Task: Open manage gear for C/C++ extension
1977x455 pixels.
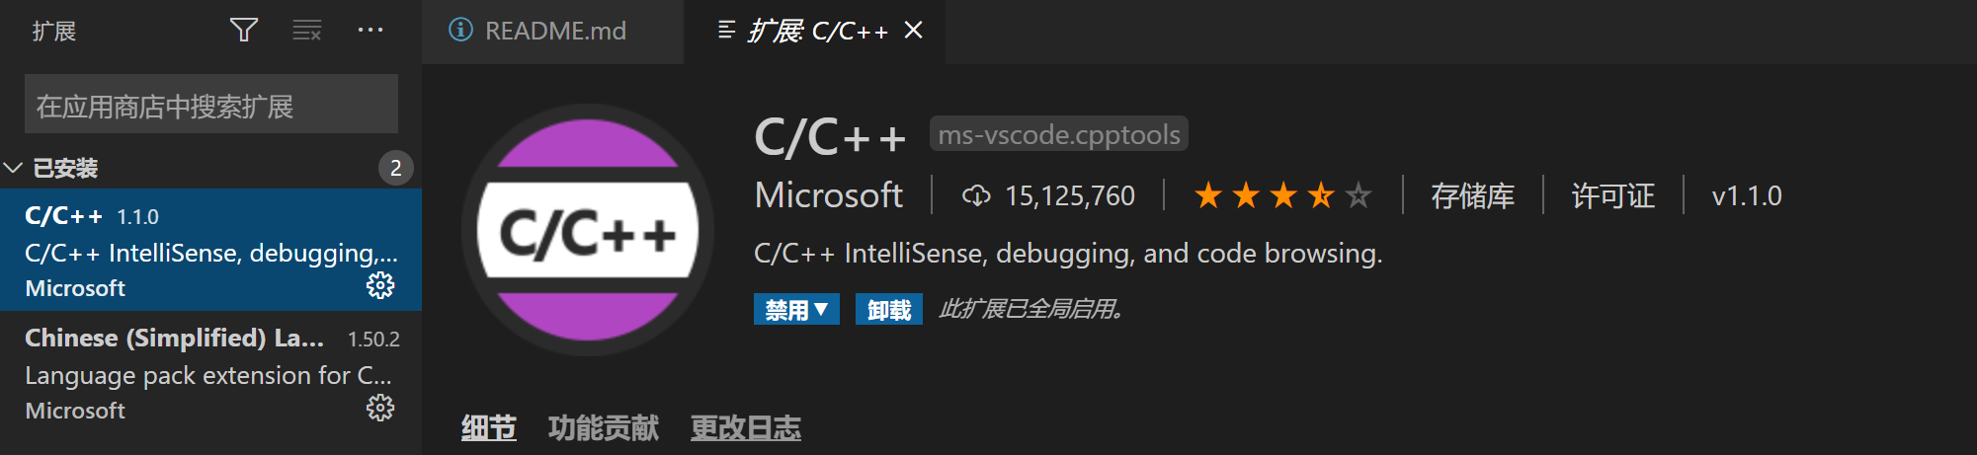Action: [x=380, y=286]
